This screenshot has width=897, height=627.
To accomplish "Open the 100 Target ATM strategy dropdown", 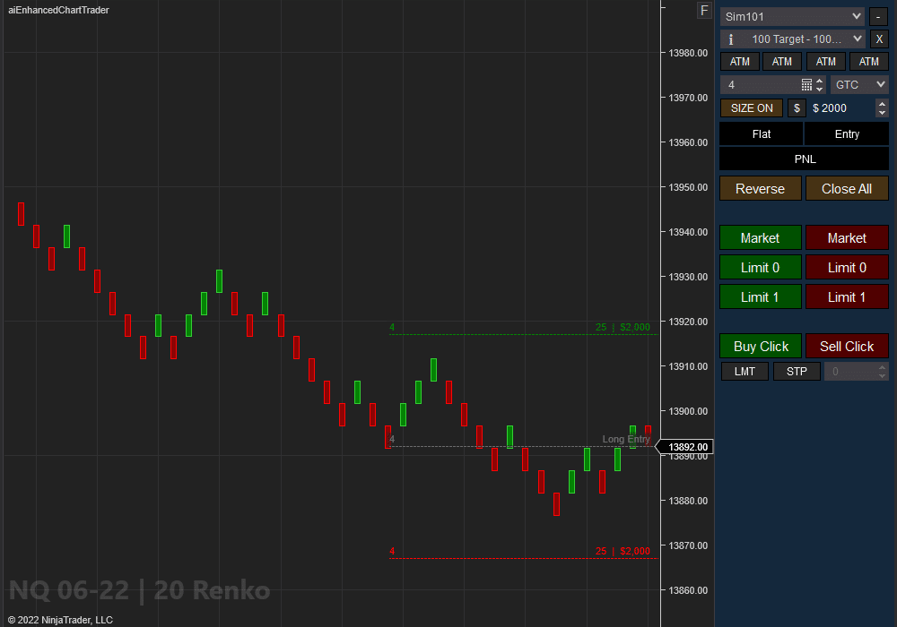I will coord(793,39).
